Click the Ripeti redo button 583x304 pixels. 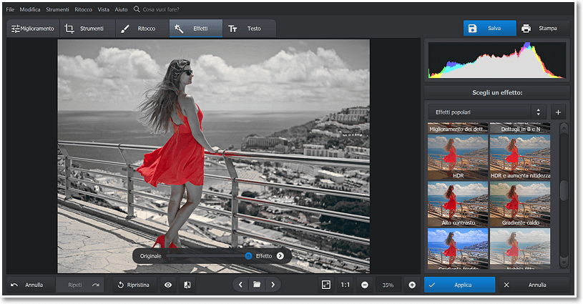tap(80, 285)
